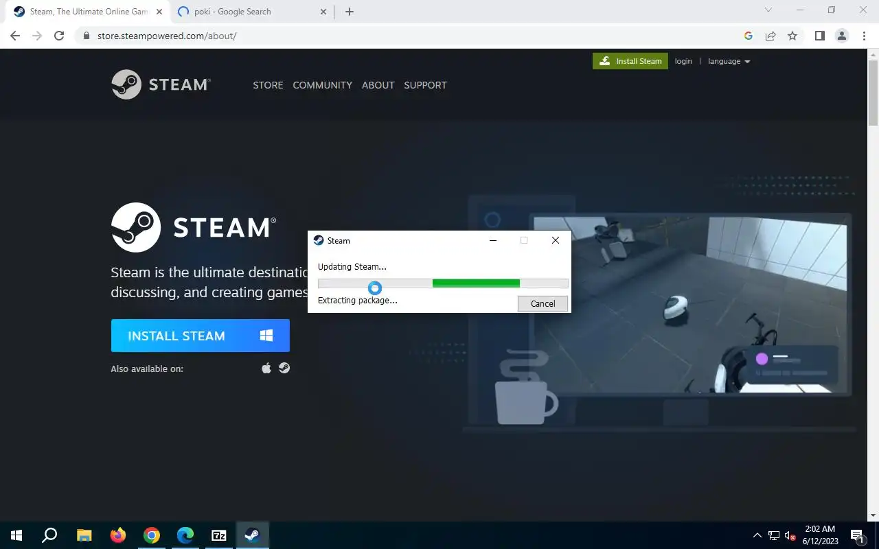Screen dimensions: 879x549
Task: Go back in the browser
Action: [x=15, y=36]
